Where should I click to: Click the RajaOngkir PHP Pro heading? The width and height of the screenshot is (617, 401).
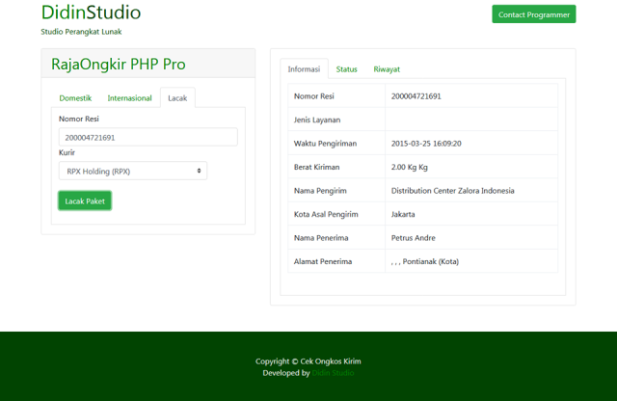pyautogui.click(x=119, y=65)
